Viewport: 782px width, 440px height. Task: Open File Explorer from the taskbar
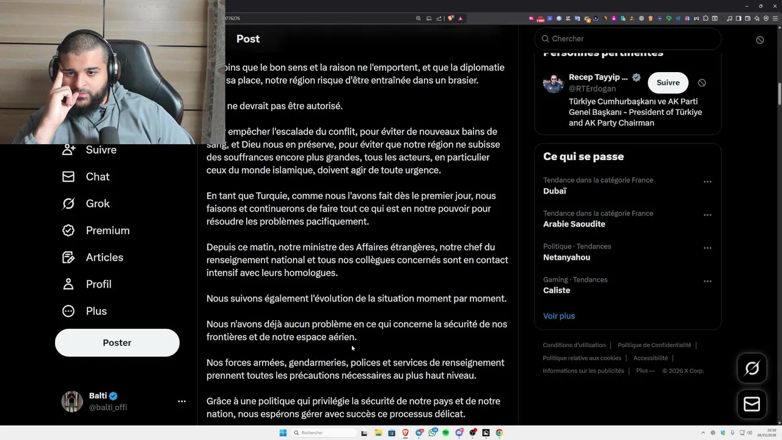click(x=379, y=433)
